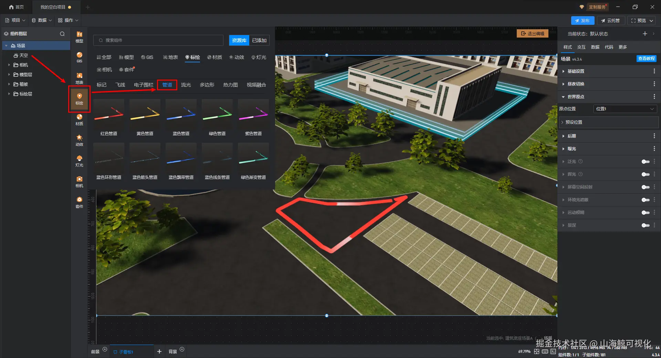
Task: Select the 流光 sub-category tab
Action: pyautogui.click(x=186, y=85)
